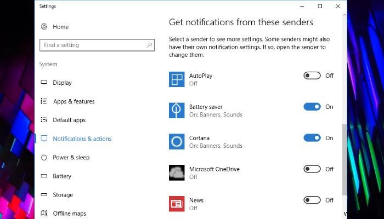Screen dimensions: 384x219
Task: Click the Microsoft OneDrive cloud icon
Action: pos(177,173)
